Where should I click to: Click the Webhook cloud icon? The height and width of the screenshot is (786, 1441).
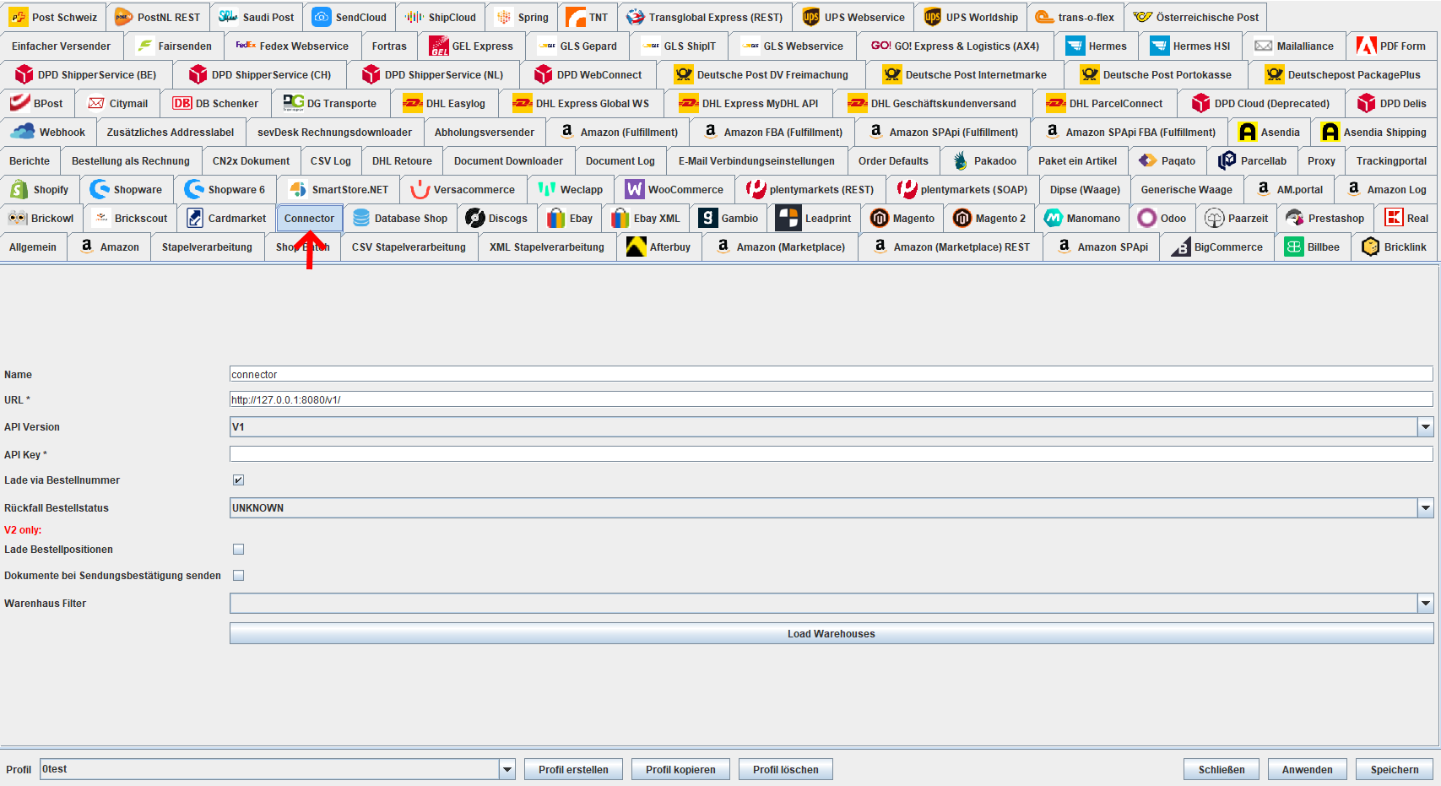23,132
